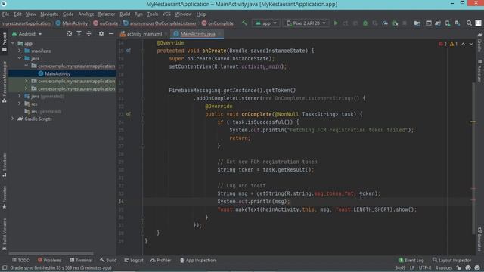This screenshot has width=484, height=272.
Task: Start debugging with the green bug icon
Action: pyautogui.click(x=365, y=23)
